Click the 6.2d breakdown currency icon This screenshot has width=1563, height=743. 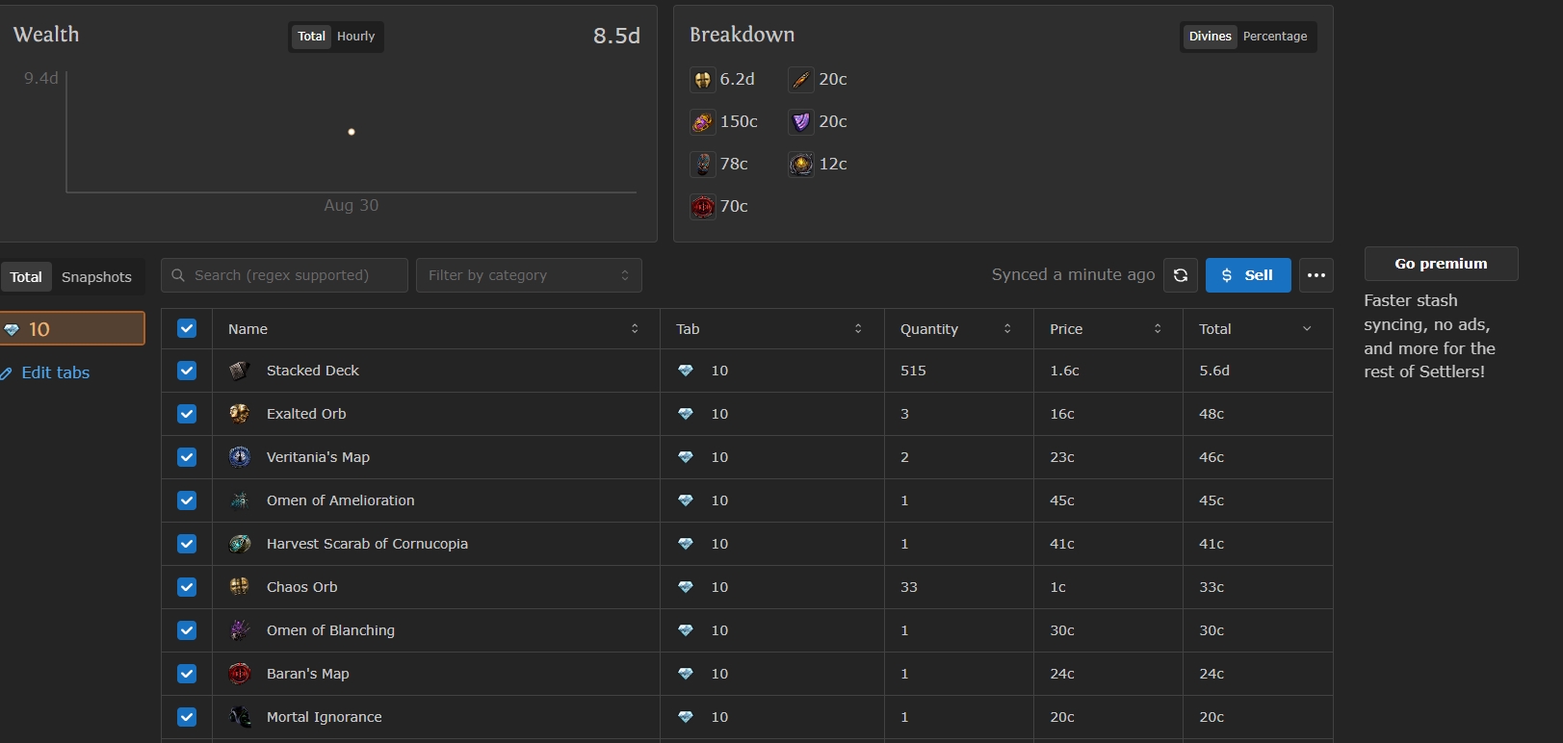tap(703, 80)
